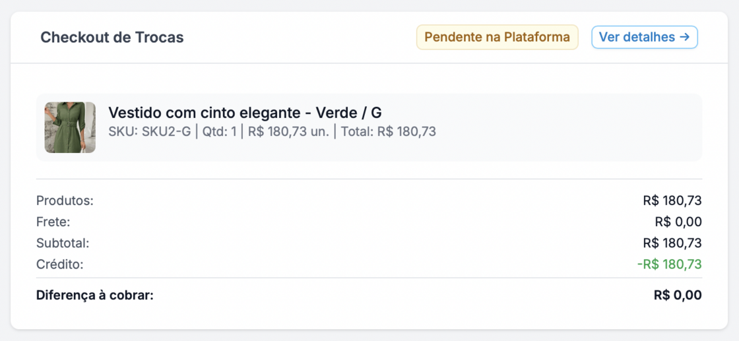Click the Subtotal amount value
Image resolution: width=739 pixels, height=341 pixels.
[x=672, y=243]
